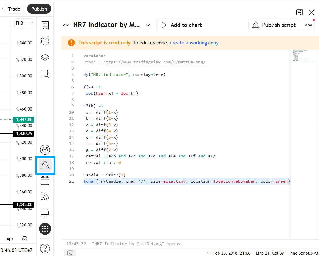The width and height of the screenshot is (319, 256).
Task: Open the three-dot more options menu
Action: pos(309,25)
